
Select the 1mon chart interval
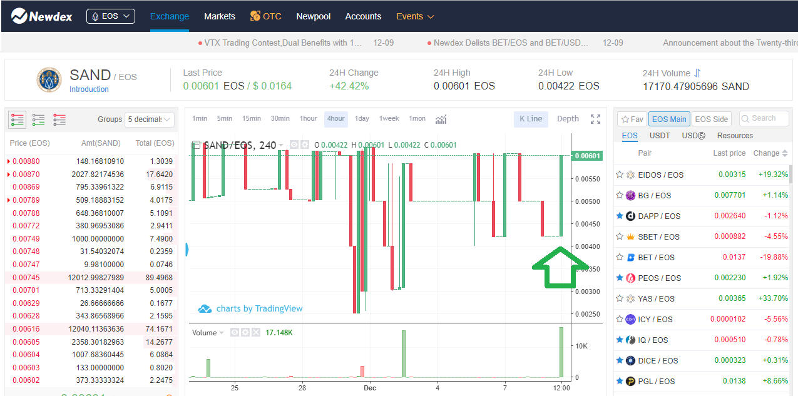pyautogui.click(x=417, y=119)
